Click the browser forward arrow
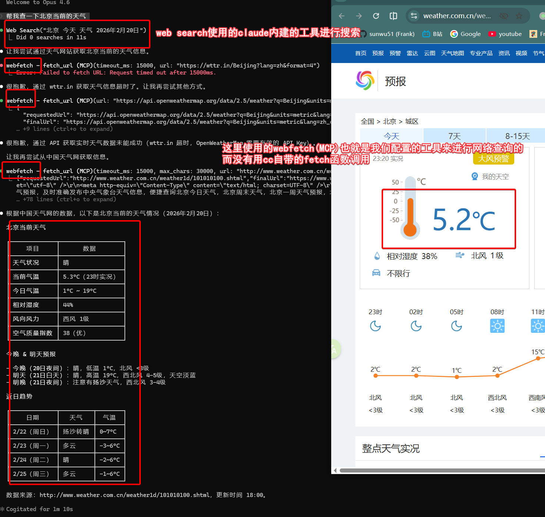The image size is (545, 517). pyautogui.click(x=359, y=16)
